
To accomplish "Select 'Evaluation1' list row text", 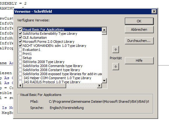I will coord(31,50).
